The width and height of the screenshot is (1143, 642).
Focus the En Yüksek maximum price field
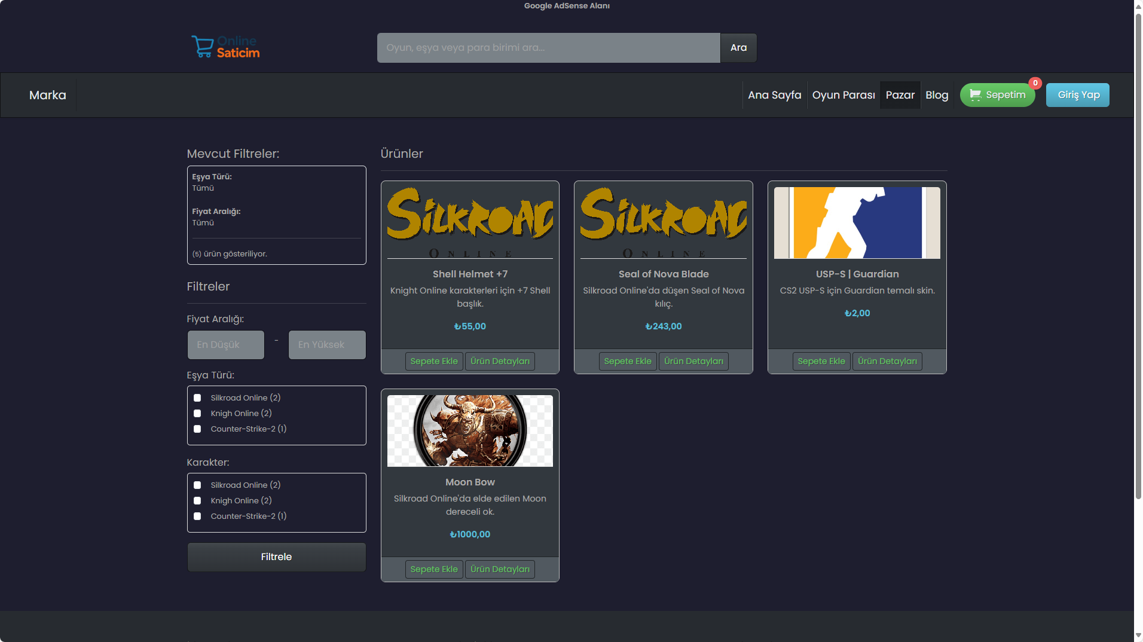[x=327, y=345]
